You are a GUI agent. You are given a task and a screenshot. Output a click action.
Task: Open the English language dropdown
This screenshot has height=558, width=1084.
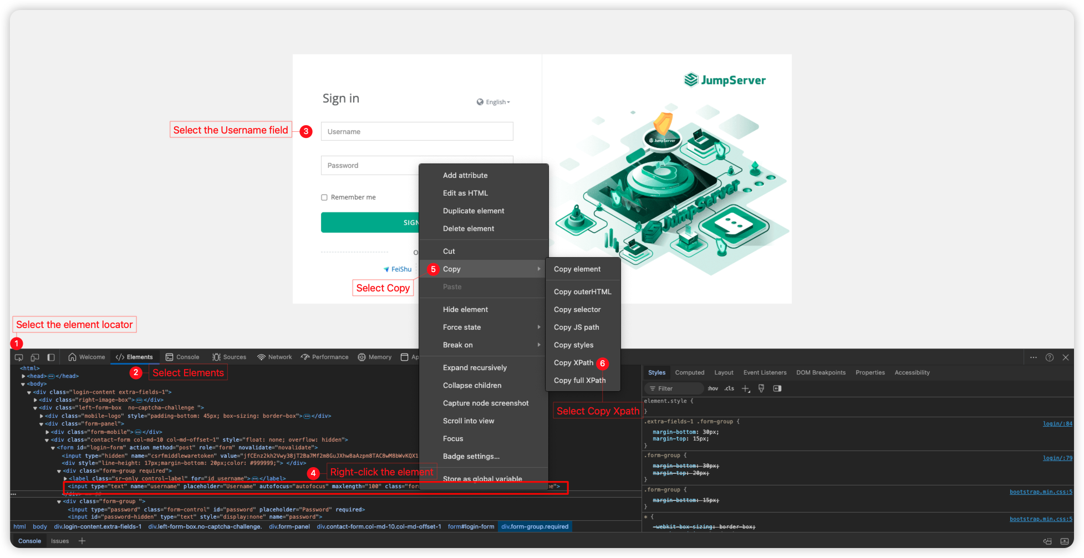(493, 102)
